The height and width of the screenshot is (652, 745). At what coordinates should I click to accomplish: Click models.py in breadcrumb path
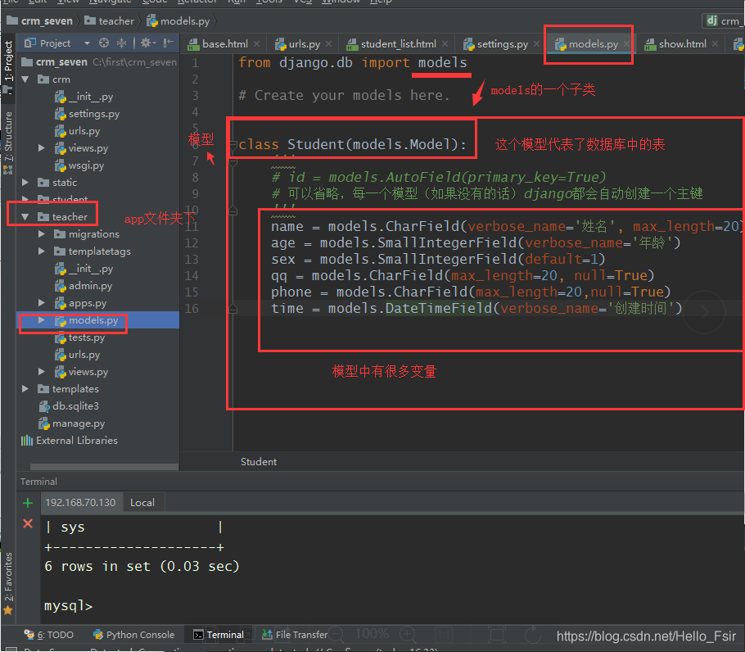pyautogui.click(x=178, y=21)
